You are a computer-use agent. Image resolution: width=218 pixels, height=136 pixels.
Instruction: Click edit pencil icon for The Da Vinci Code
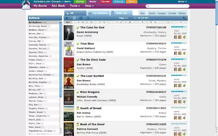[176, 69]
